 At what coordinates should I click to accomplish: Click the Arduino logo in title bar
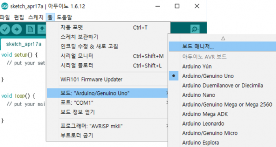click(5, 6)
